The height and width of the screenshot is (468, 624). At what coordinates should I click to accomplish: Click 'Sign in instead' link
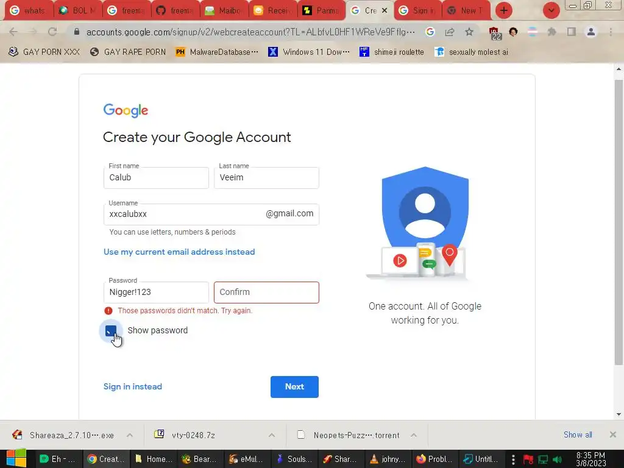(132, 386)
